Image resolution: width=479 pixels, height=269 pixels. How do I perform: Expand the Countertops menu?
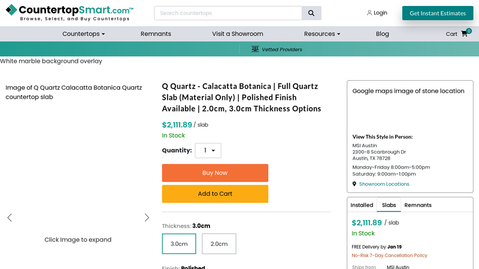click(83, 34)
